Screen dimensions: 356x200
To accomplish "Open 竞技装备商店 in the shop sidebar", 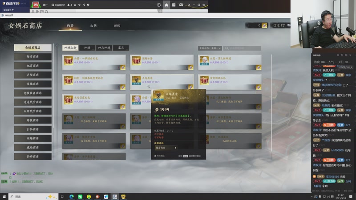I will pos(32,93).
